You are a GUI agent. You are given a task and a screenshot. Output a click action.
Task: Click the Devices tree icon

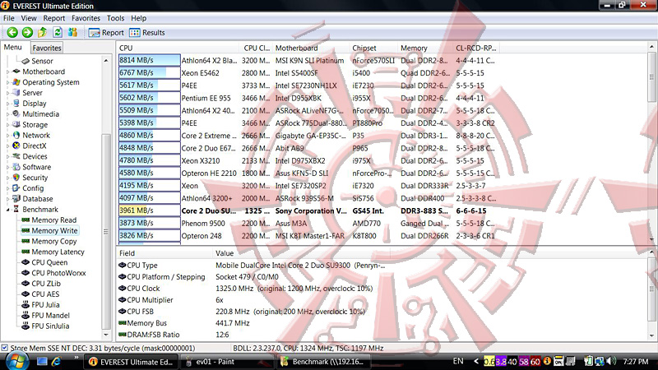click(16, 156)
